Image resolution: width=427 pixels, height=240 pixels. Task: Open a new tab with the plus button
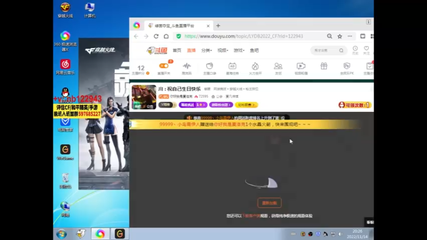(218, 26)
